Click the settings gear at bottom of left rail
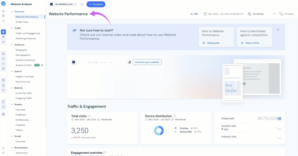This screenshot has width=298, height=156. 3,153
